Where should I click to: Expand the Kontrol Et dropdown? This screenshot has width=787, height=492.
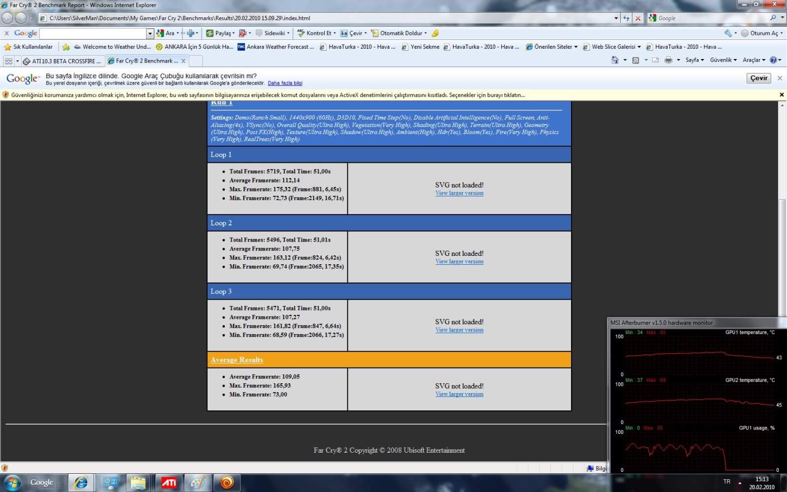(334, 33)
